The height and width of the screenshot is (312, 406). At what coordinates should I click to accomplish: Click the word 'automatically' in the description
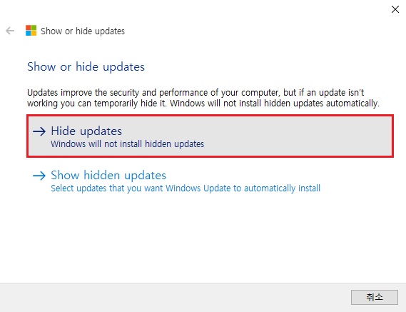tap(352, 104)
